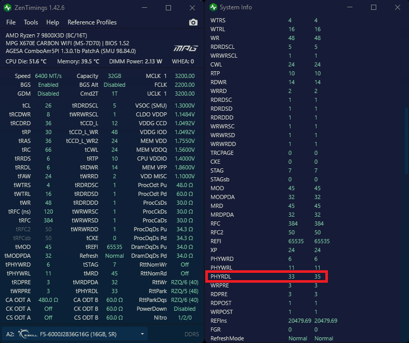Click the camera screenshot icon in ZenTimings
The width and height of the screenshot is (409, 343).
pyautogui.click(x=193, y=22)
